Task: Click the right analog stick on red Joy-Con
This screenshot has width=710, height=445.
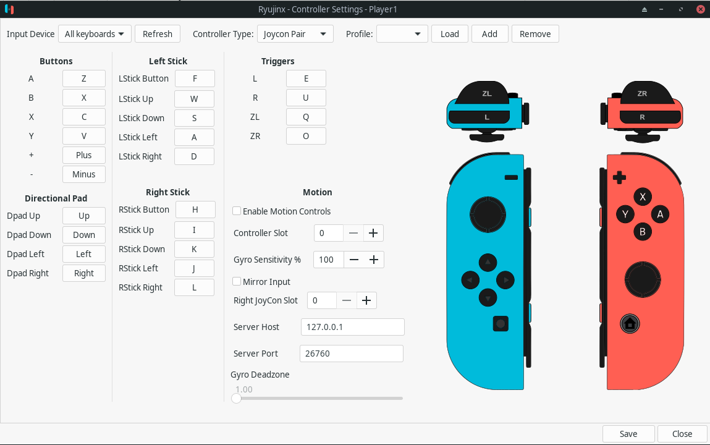Action: click(643, 279)
